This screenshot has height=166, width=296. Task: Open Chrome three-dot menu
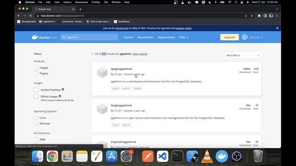tap(277, 16)
